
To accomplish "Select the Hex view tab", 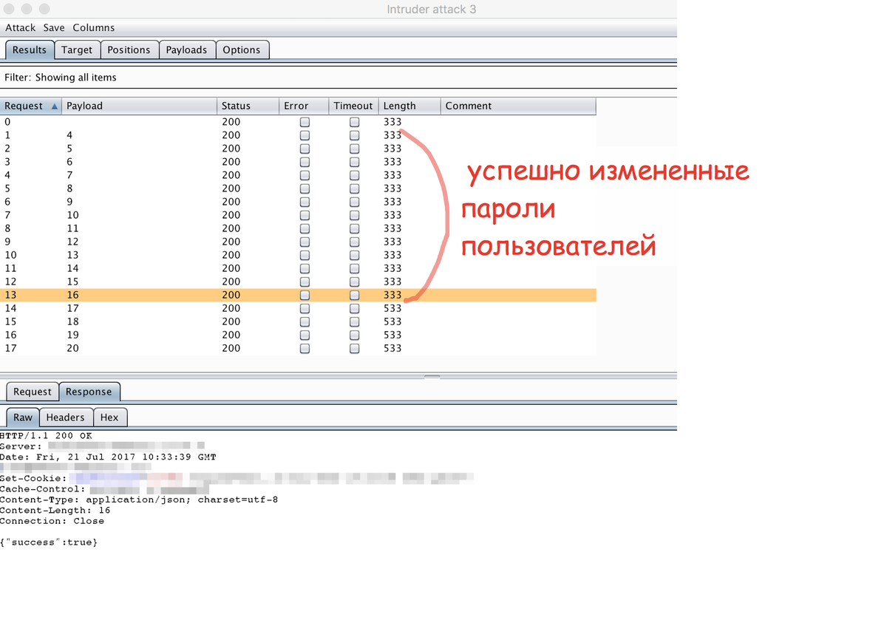I will click(109, 417).
